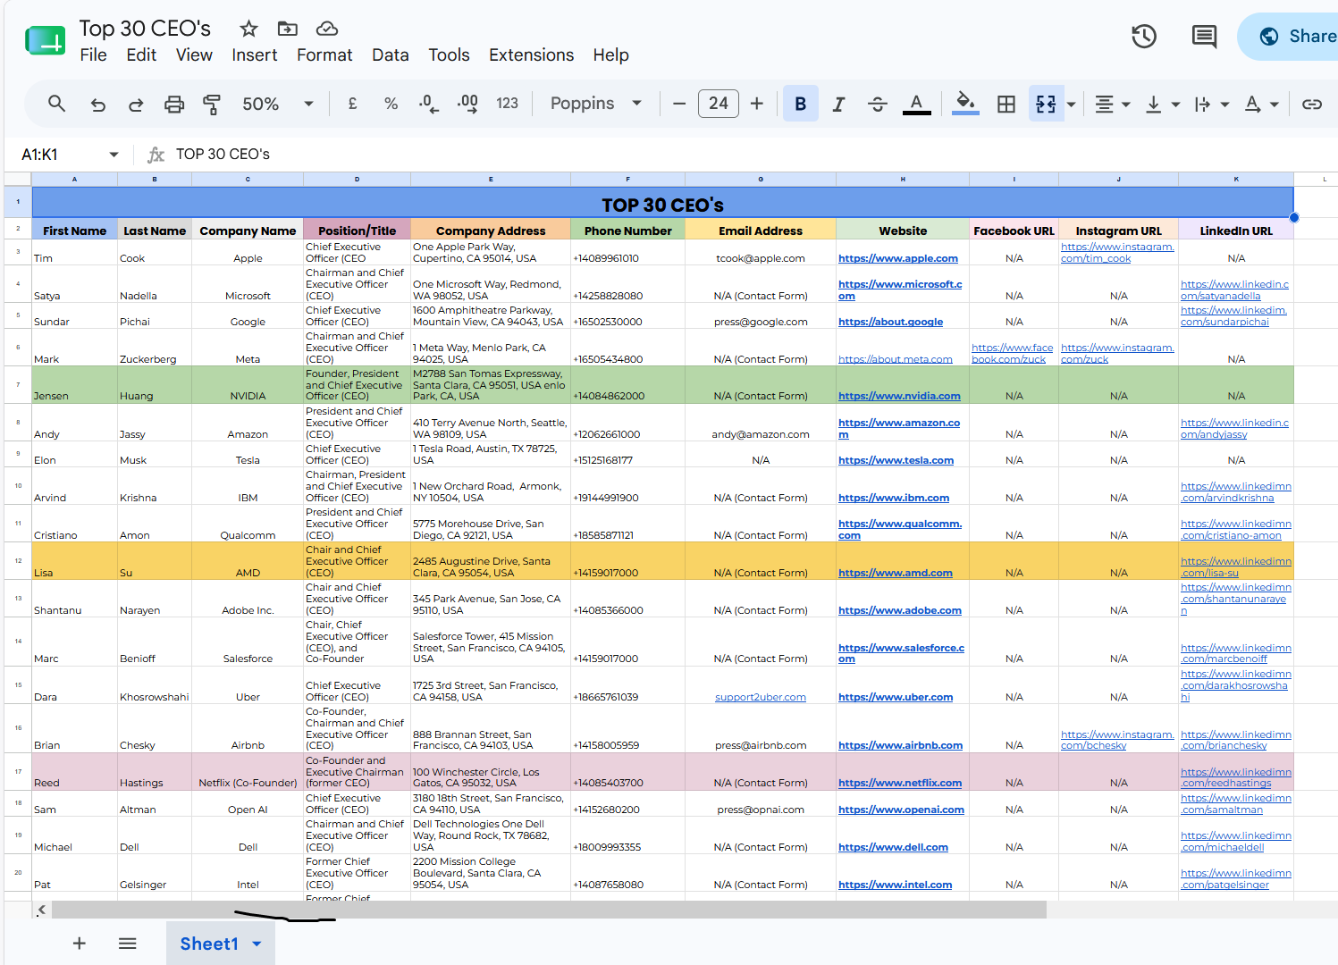The height and width of the screenshot is (965, 1338).
Task: Increase font size with plus button
Action: (x=757, y=104)
